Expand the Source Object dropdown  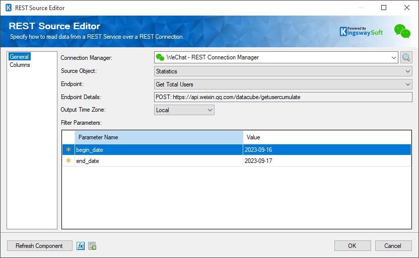click(408, 71)
